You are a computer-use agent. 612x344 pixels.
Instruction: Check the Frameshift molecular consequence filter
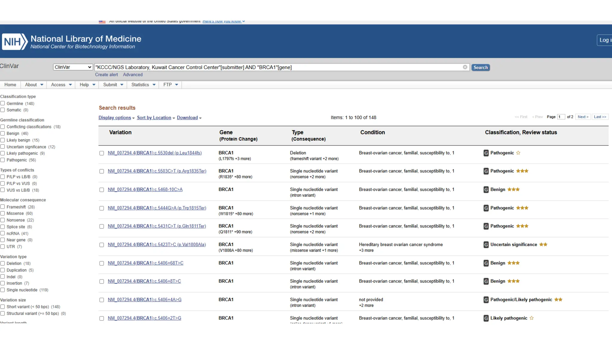click(x=3, y=207)
